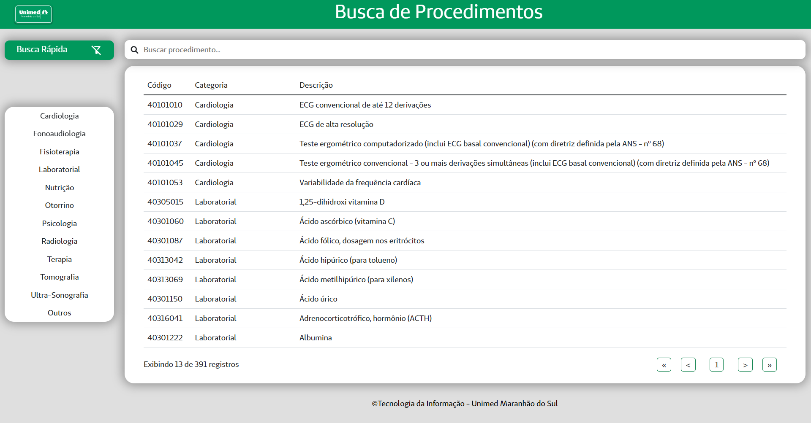The width and height of the screenshot is (811, 423).
Task: Type in the Buscar procedimento search field
Action: click(465, 50)
